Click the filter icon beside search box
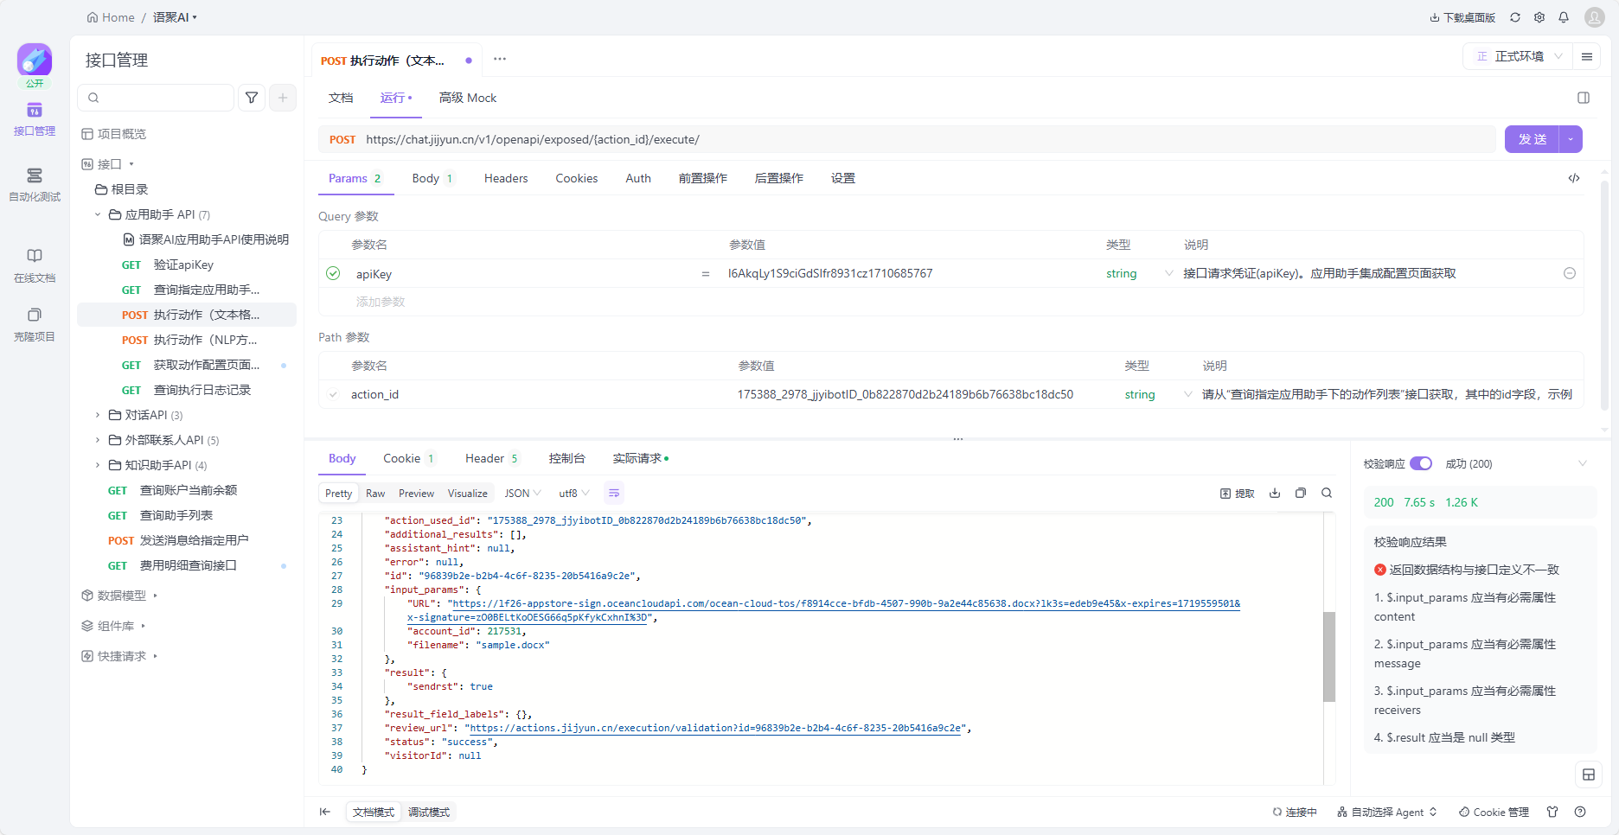The image size is (1619, 835). pyautogui.click(x=252, y=98)
